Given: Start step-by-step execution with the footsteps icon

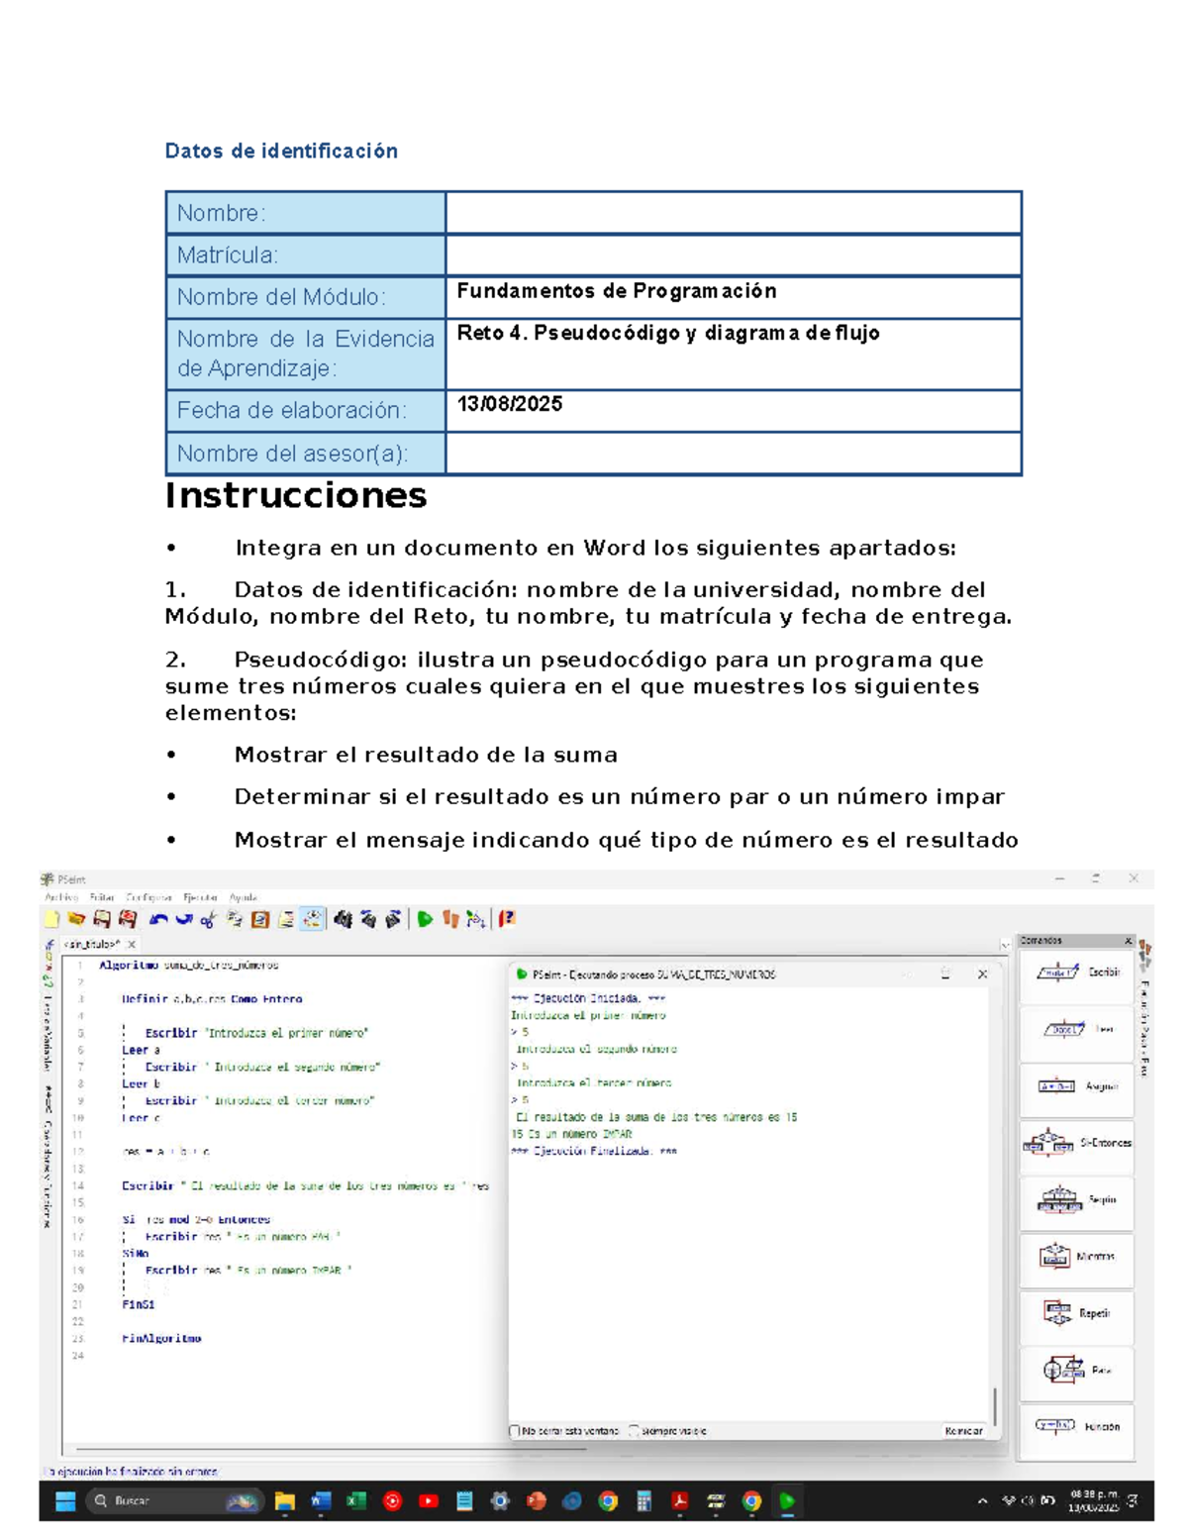Looking at the screenshot, I should coord(451,921).
